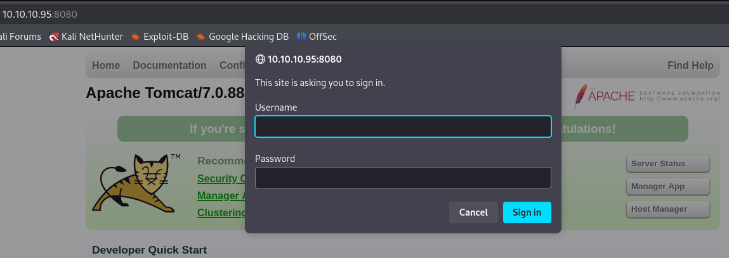Click the OffSec bookmark icon
Image resolution: width=729 pixels, height=258 pixels.
(301, 37)
